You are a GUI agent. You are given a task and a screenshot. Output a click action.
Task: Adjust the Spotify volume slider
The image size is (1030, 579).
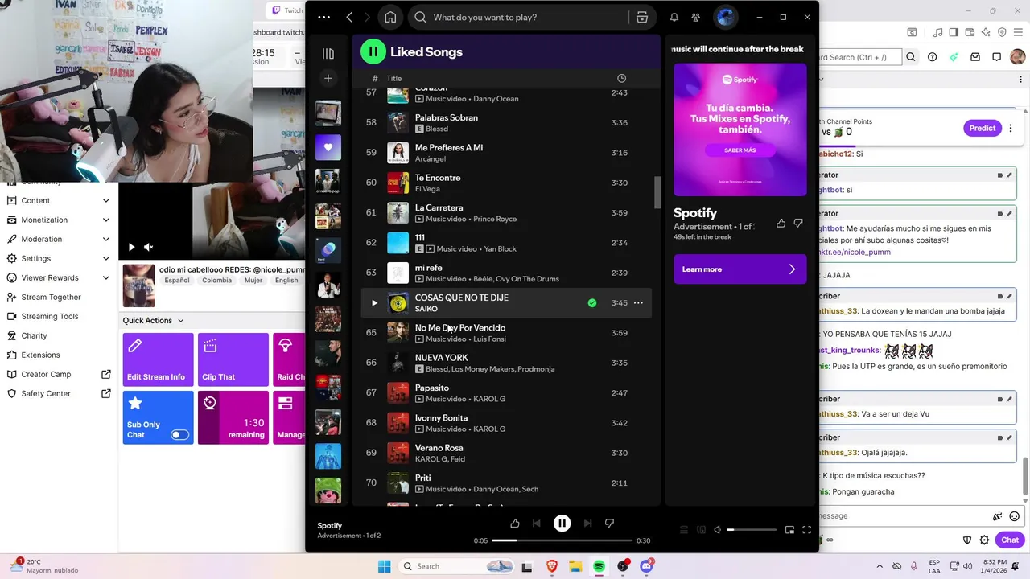point(752,530)
